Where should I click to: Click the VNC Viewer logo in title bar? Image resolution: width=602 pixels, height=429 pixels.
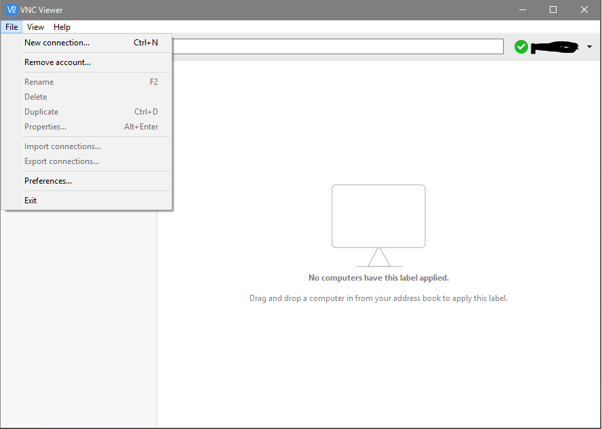click(x=12, y=9)
